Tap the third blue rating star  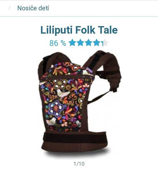click(89, 42)
